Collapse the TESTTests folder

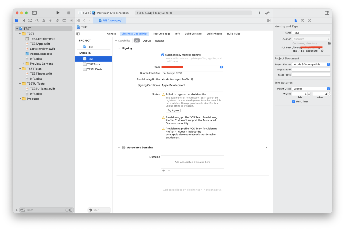(20, 69)
